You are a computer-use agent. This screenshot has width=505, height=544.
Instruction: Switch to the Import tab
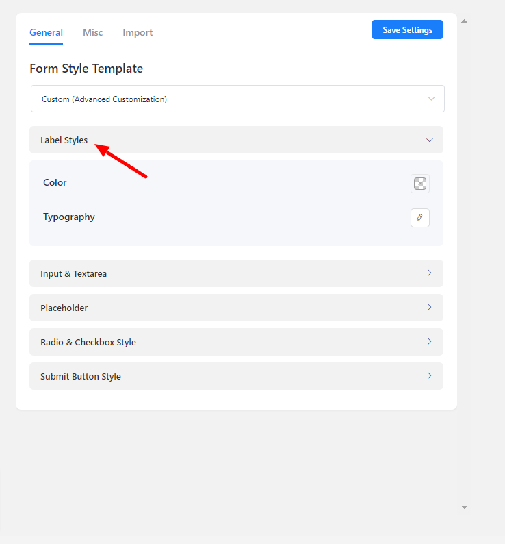coord(138,32)
